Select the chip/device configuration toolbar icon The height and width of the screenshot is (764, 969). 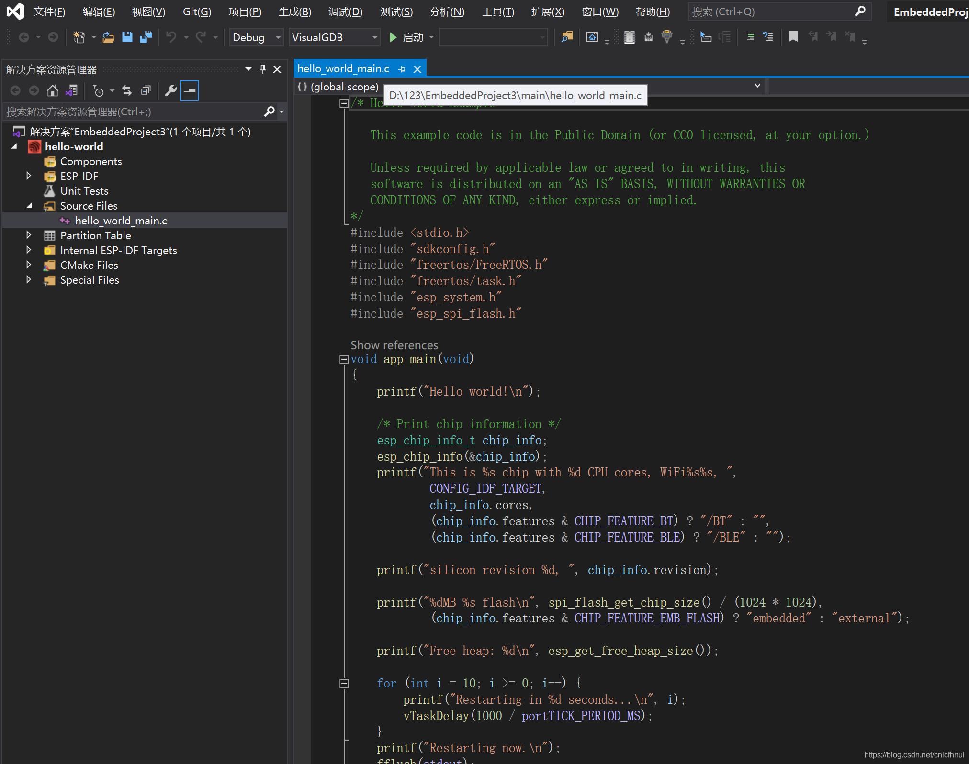coord(629,37)
